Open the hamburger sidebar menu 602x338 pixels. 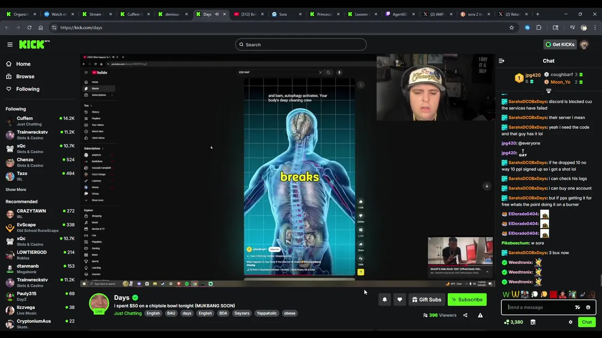10,45
